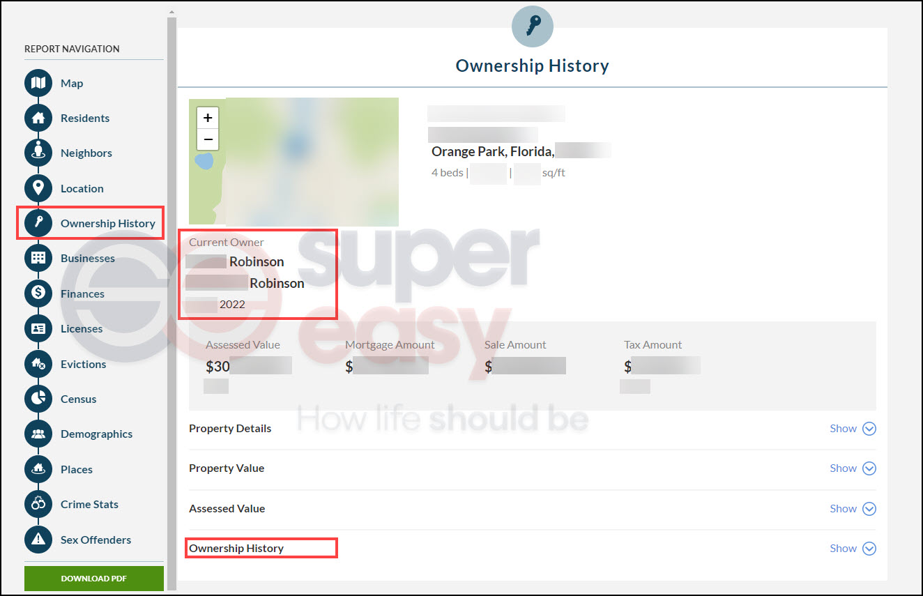Image resolution: width=923 pixels, height=596 pixels.
Task: Click the $30 assessed value figure
Action: [218, 366]
